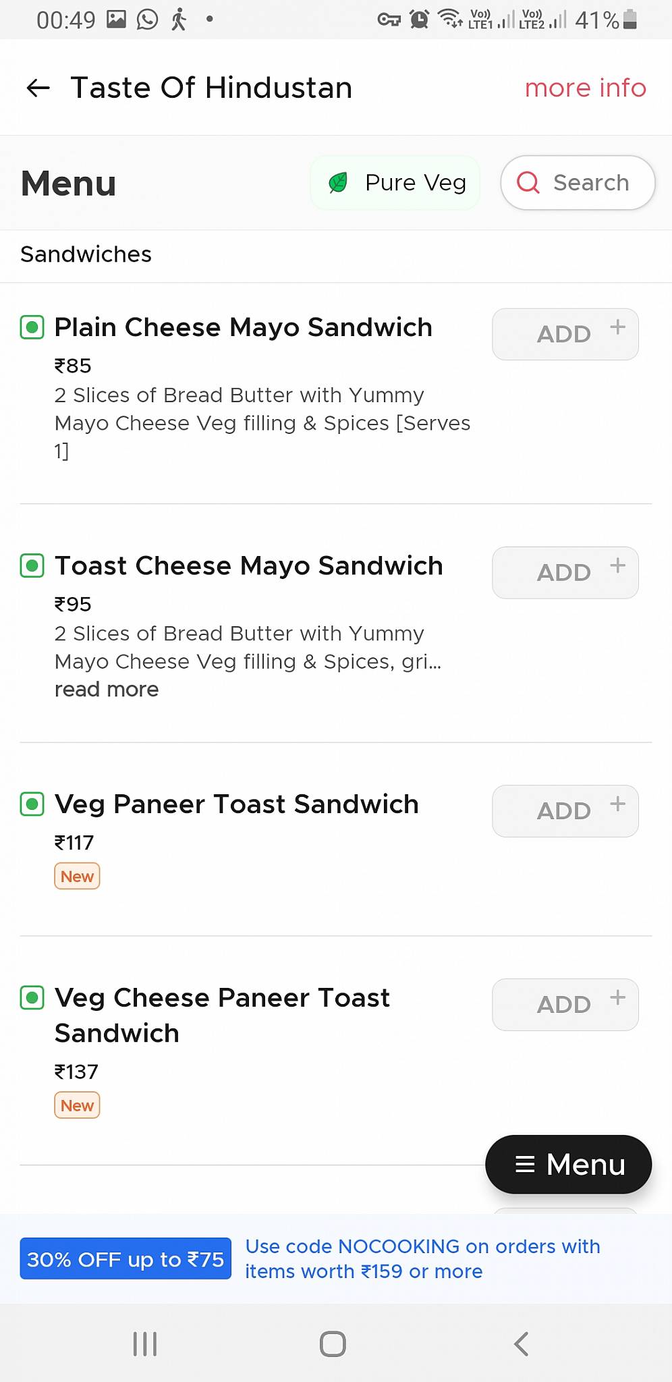
Task: Tap the 30% OFF up to ₹75 badge
Action: (125, 1259)
